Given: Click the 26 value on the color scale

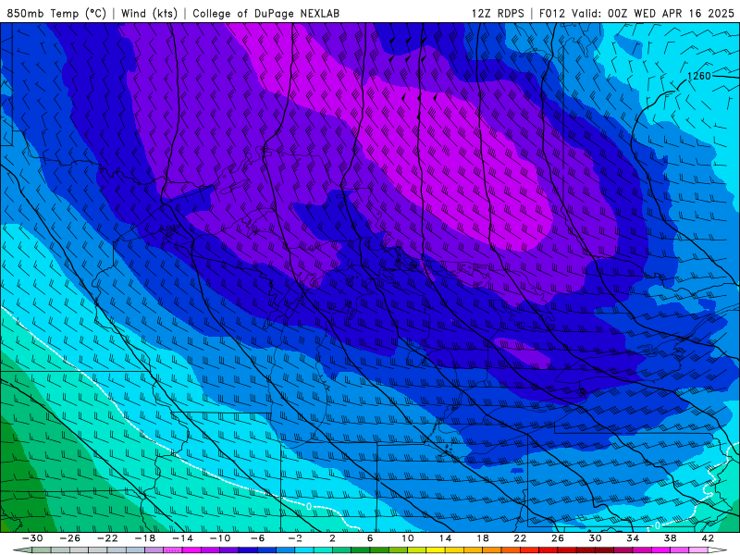Looking at the screenshot, I should [558, 538].
